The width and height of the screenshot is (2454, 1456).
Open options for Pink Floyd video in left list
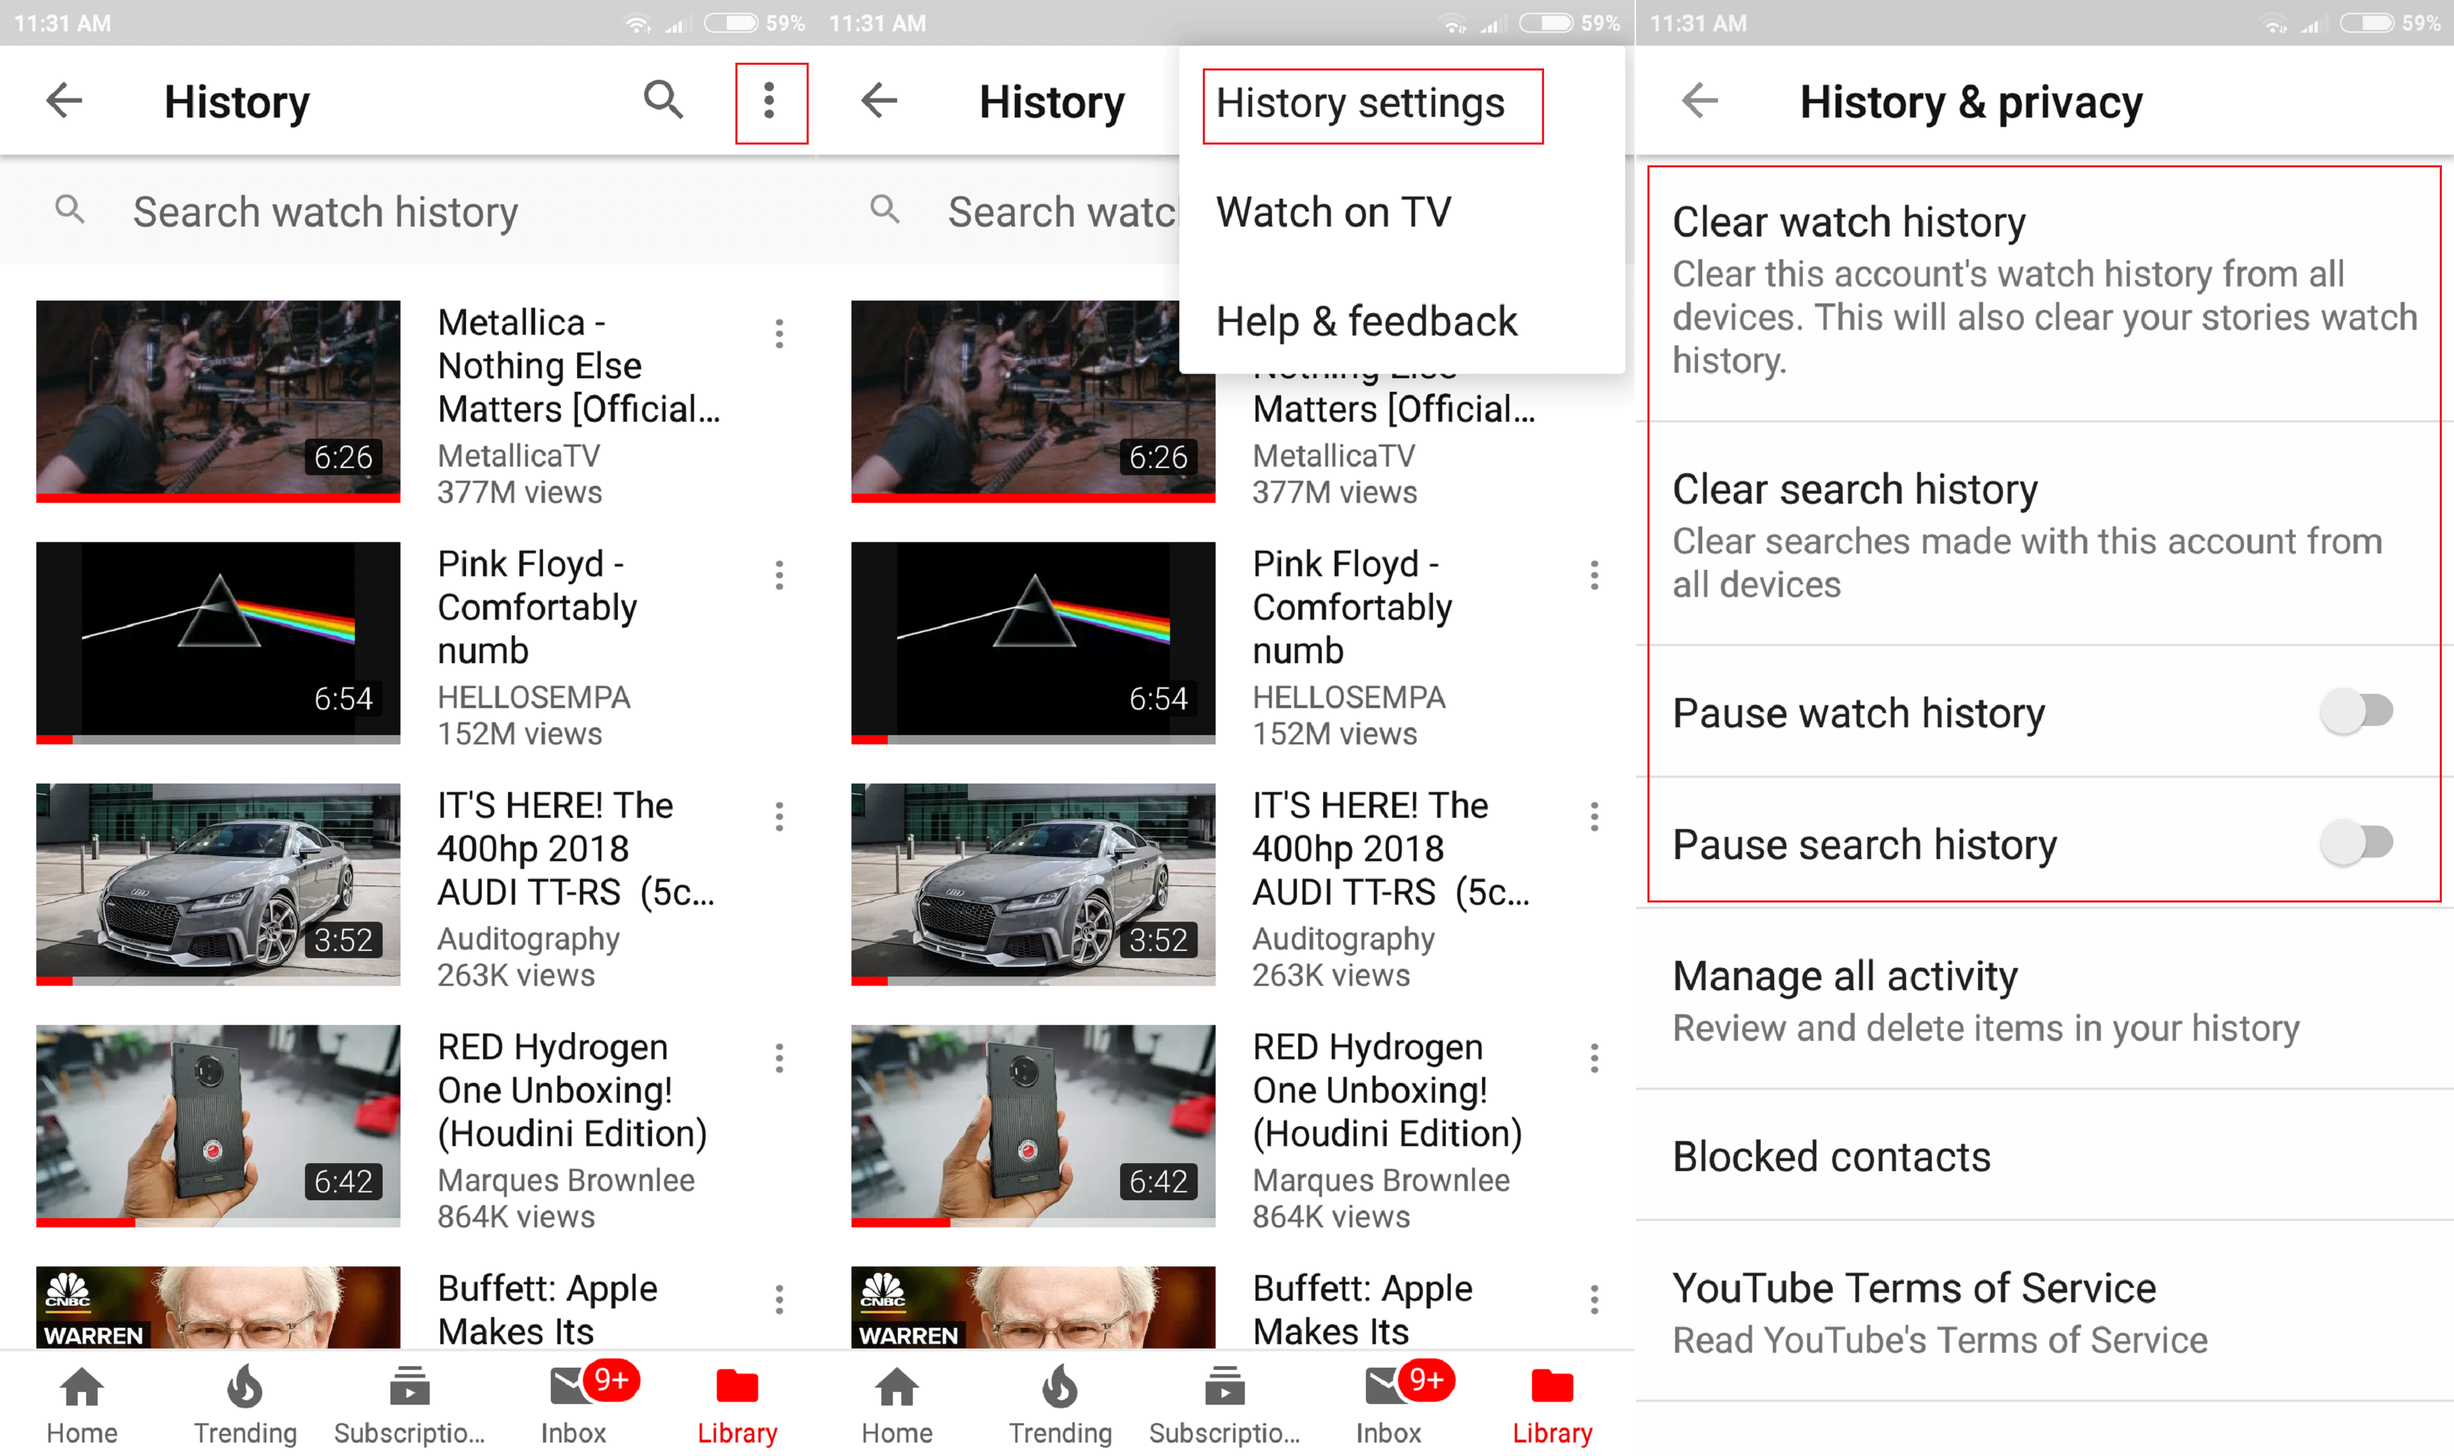click(780, 575)
